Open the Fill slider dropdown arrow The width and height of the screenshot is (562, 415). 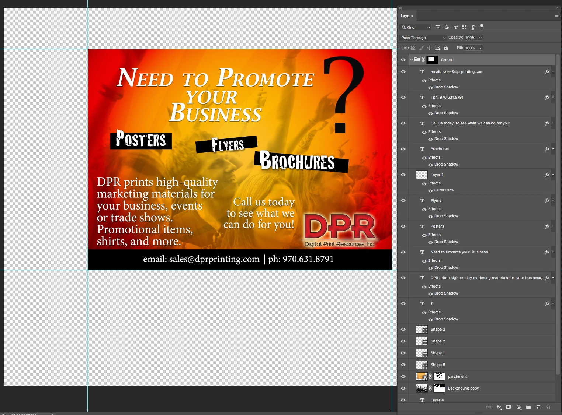(480, 48)
